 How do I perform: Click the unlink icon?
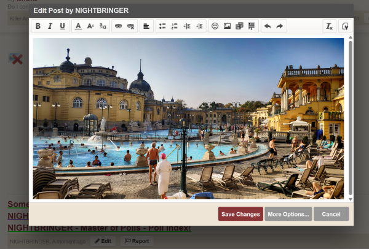[x=130, y=26]
